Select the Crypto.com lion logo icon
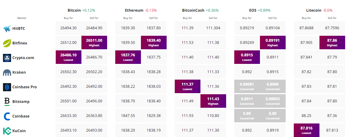 7,58
